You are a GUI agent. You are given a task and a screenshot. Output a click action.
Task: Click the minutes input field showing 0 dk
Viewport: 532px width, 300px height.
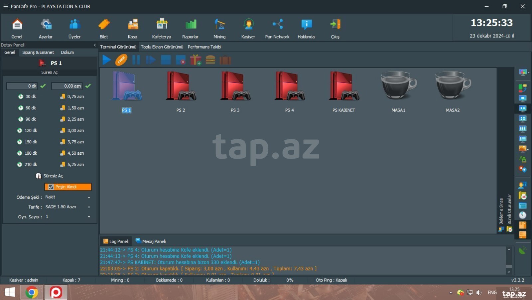(x=22, y=86)
